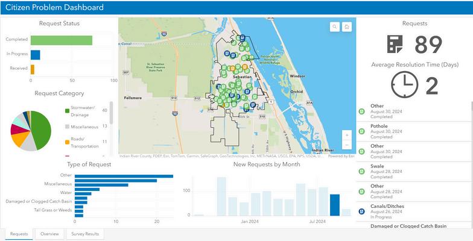Click the Sebastian city label on map

click(x=243, y=77)
